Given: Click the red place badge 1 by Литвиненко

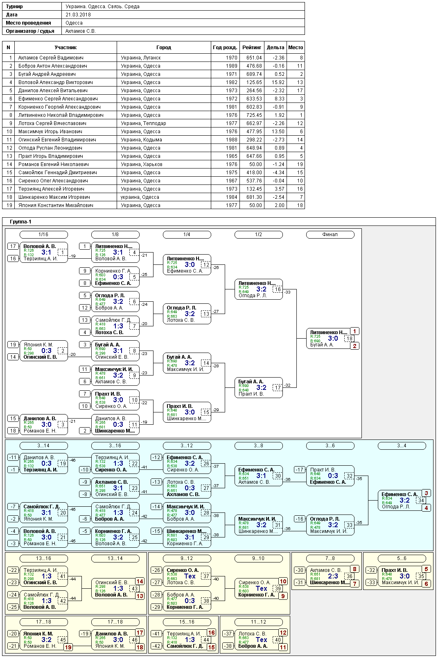Looking at the screenshot, I should pos(354,331).
